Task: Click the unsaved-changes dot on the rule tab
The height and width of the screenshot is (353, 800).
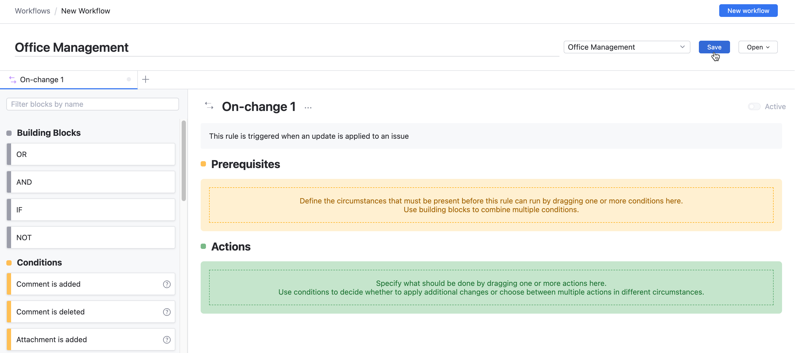Action: 129,80
